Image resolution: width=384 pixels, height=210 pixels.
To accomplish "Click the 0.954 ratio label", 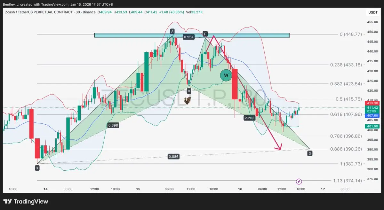I will coord(189,37).
